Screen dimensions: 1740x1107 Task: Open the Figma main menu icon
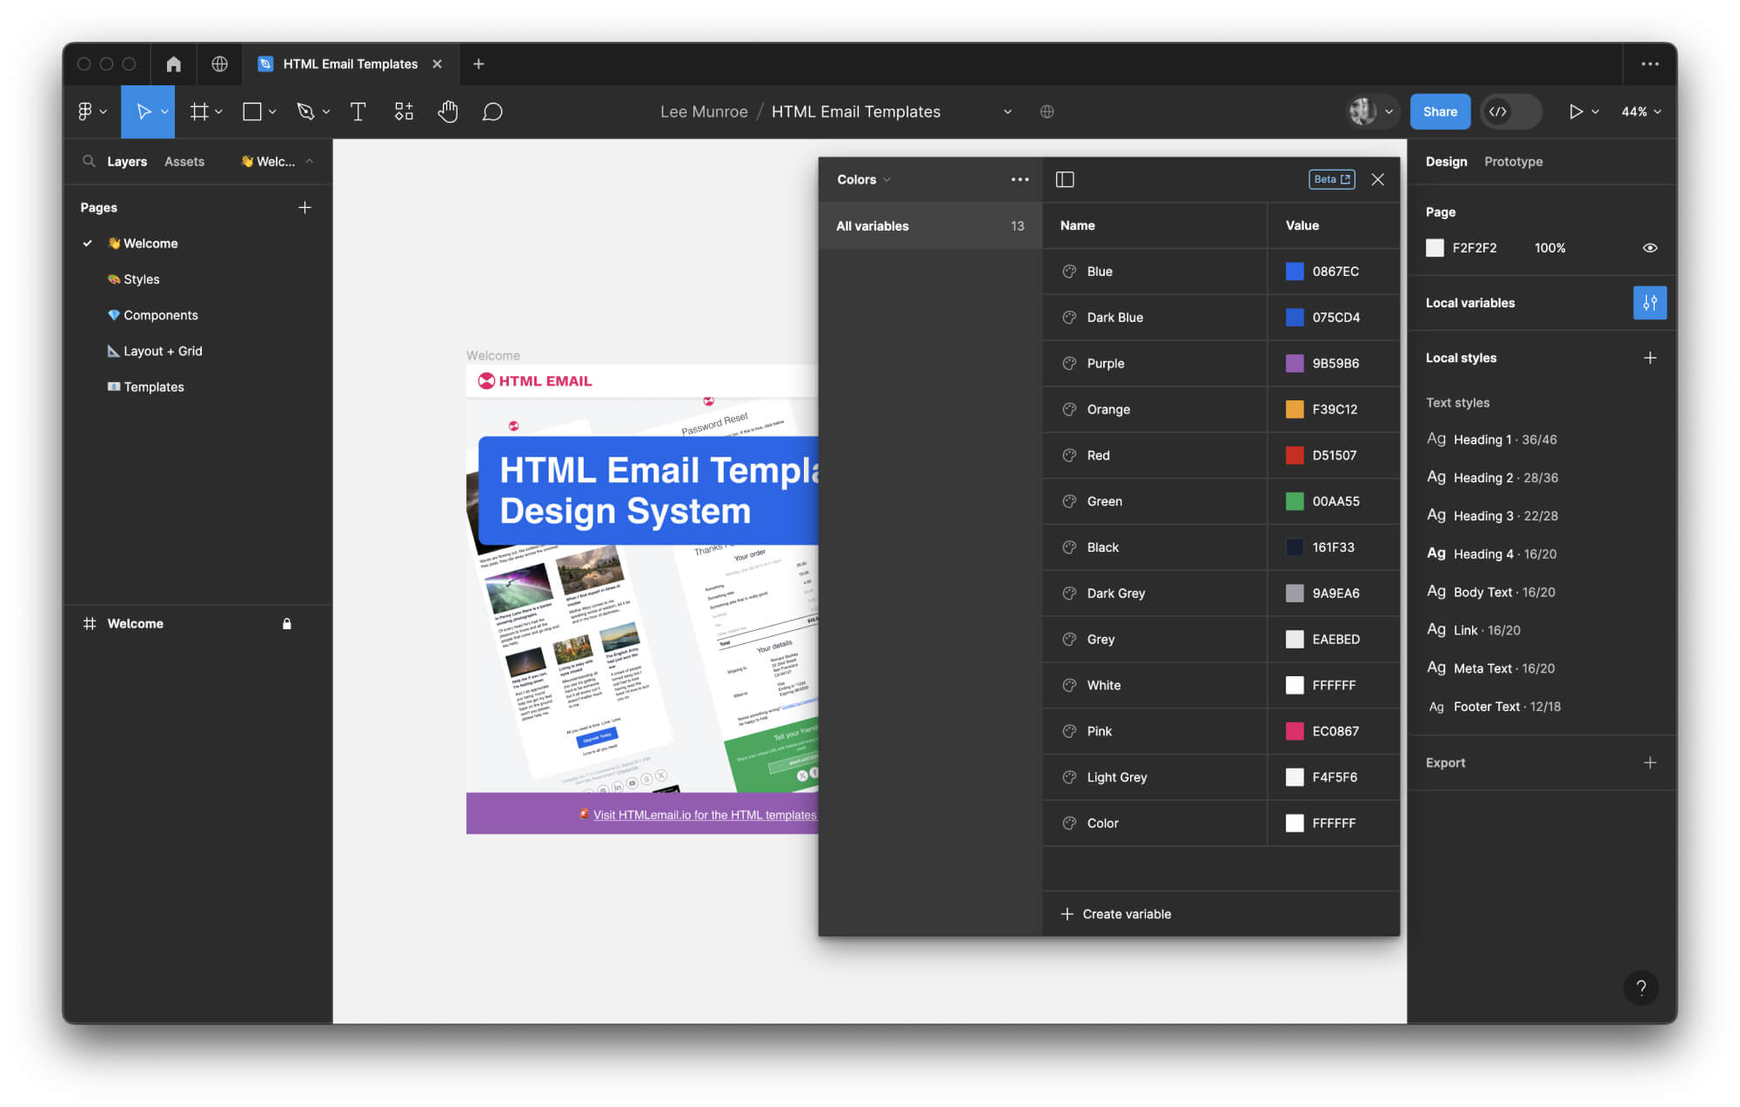85,111
